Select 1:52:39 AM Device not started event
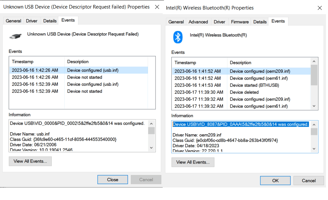Screen dimensions: 328x200 tap(79, 91)
